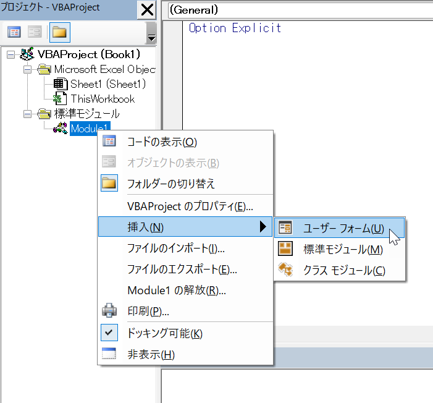433x403 pixels.
Task: Click the 標準モジュール folder icon
Action: click(44, 114)
